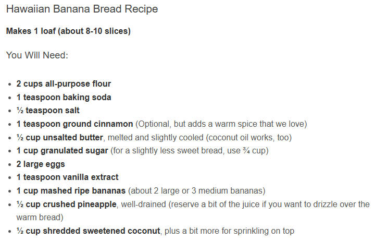Click the '½ teaspoon salt' ingredient
The image size is (375, 240).
[48, 111]
